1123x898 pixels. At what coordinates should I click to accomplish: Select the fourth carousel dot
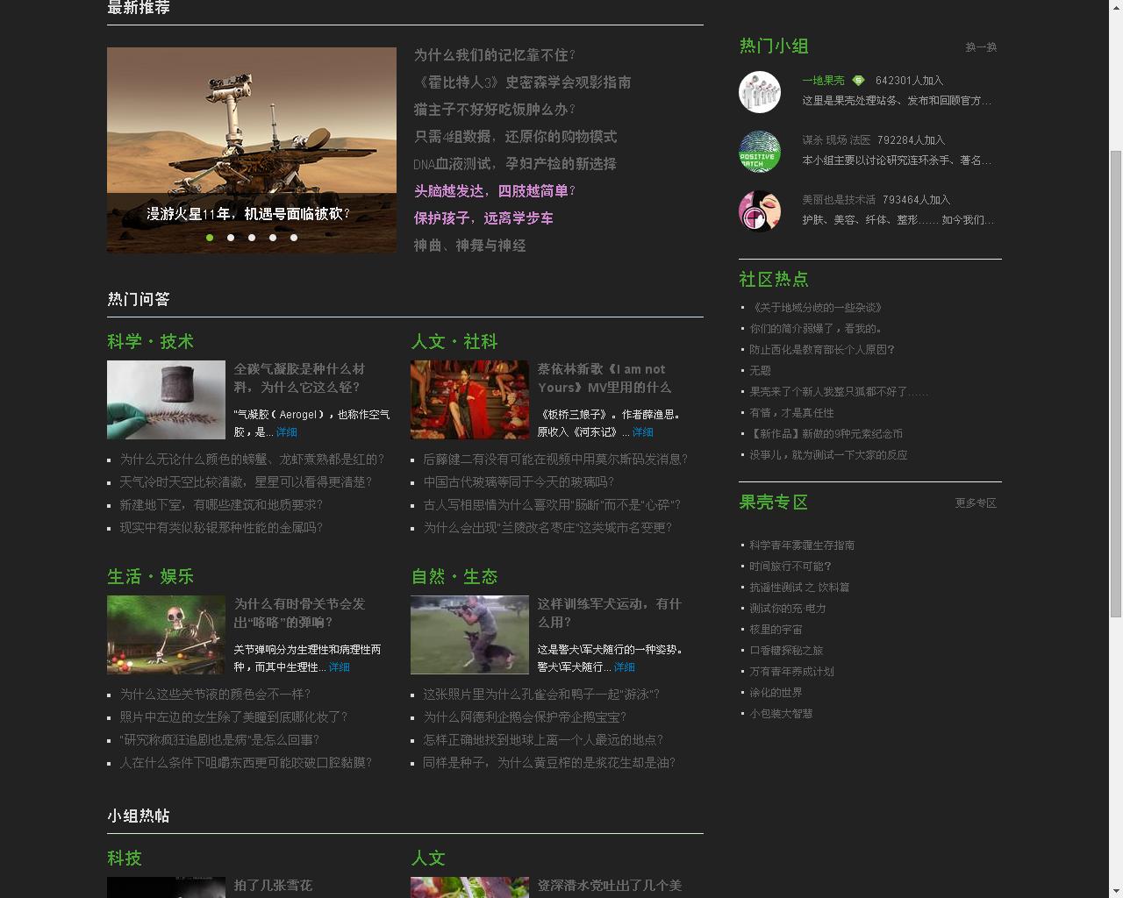pos(273,238)
